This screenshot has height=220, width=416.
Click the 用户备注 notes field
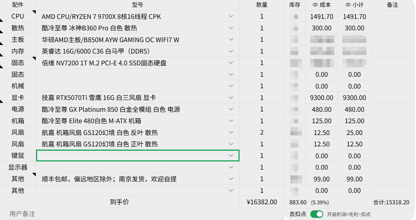pyautogui.click(x=142, y=214)
